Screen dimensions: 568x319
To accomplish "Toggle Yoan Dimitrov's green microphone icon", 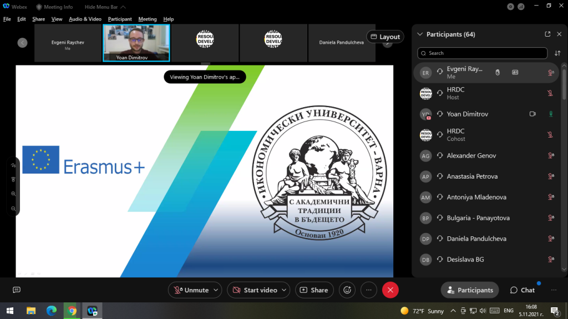I will point(551,114).
